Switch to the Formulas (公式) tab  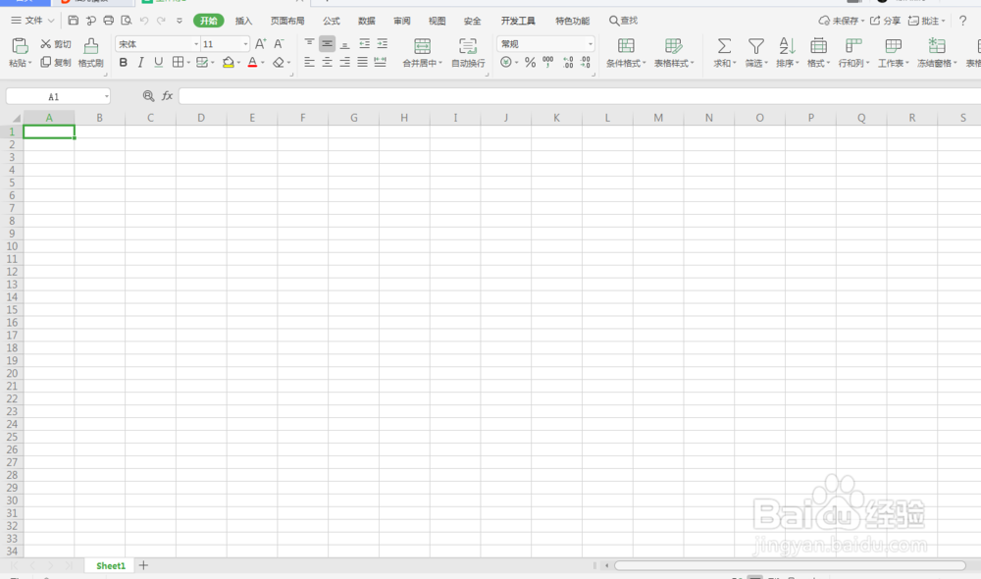coord(331,21)
